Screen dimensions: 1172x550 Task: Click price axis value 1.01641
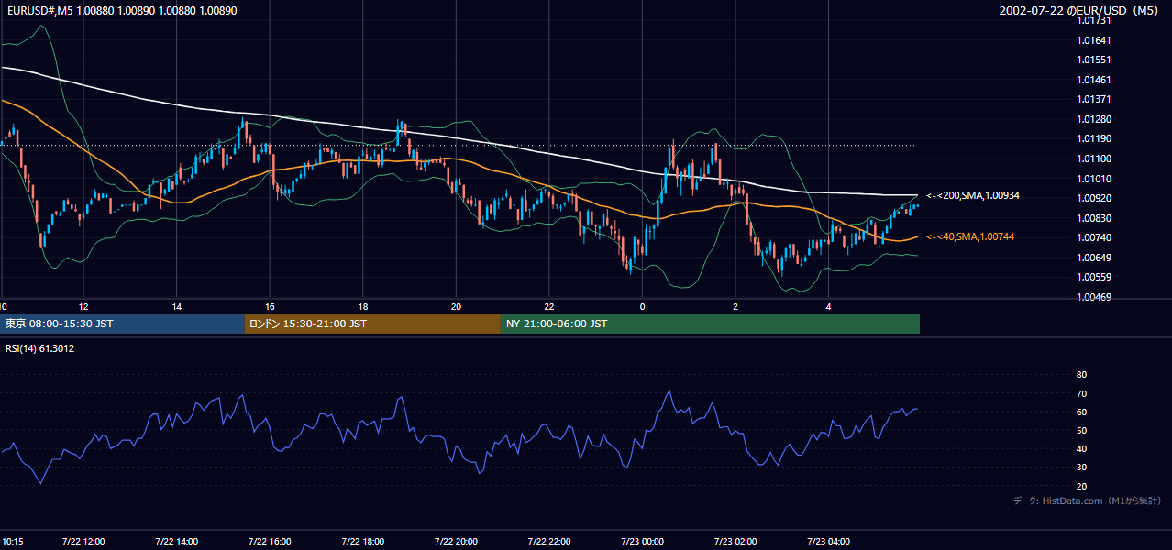(1095, 40)
